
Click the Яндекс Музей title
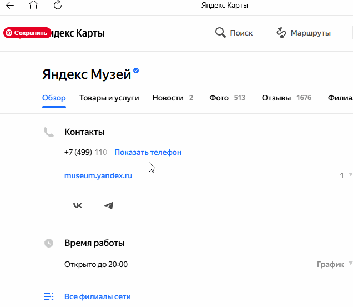coord(87,74)
